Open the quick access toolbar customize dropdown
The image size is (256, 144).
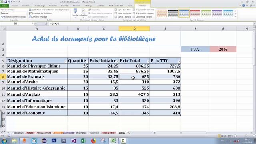coord(20,2)
